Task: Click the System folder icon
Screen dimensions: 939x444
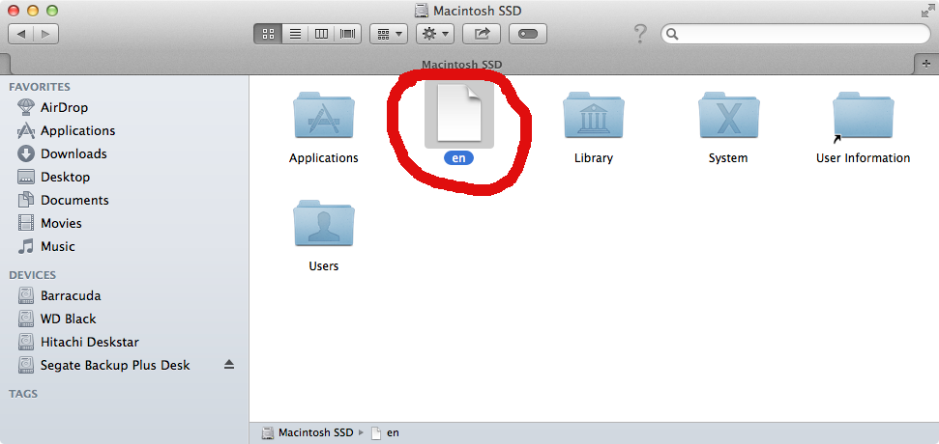Action: pyautogui.click(x=728, y=115)
